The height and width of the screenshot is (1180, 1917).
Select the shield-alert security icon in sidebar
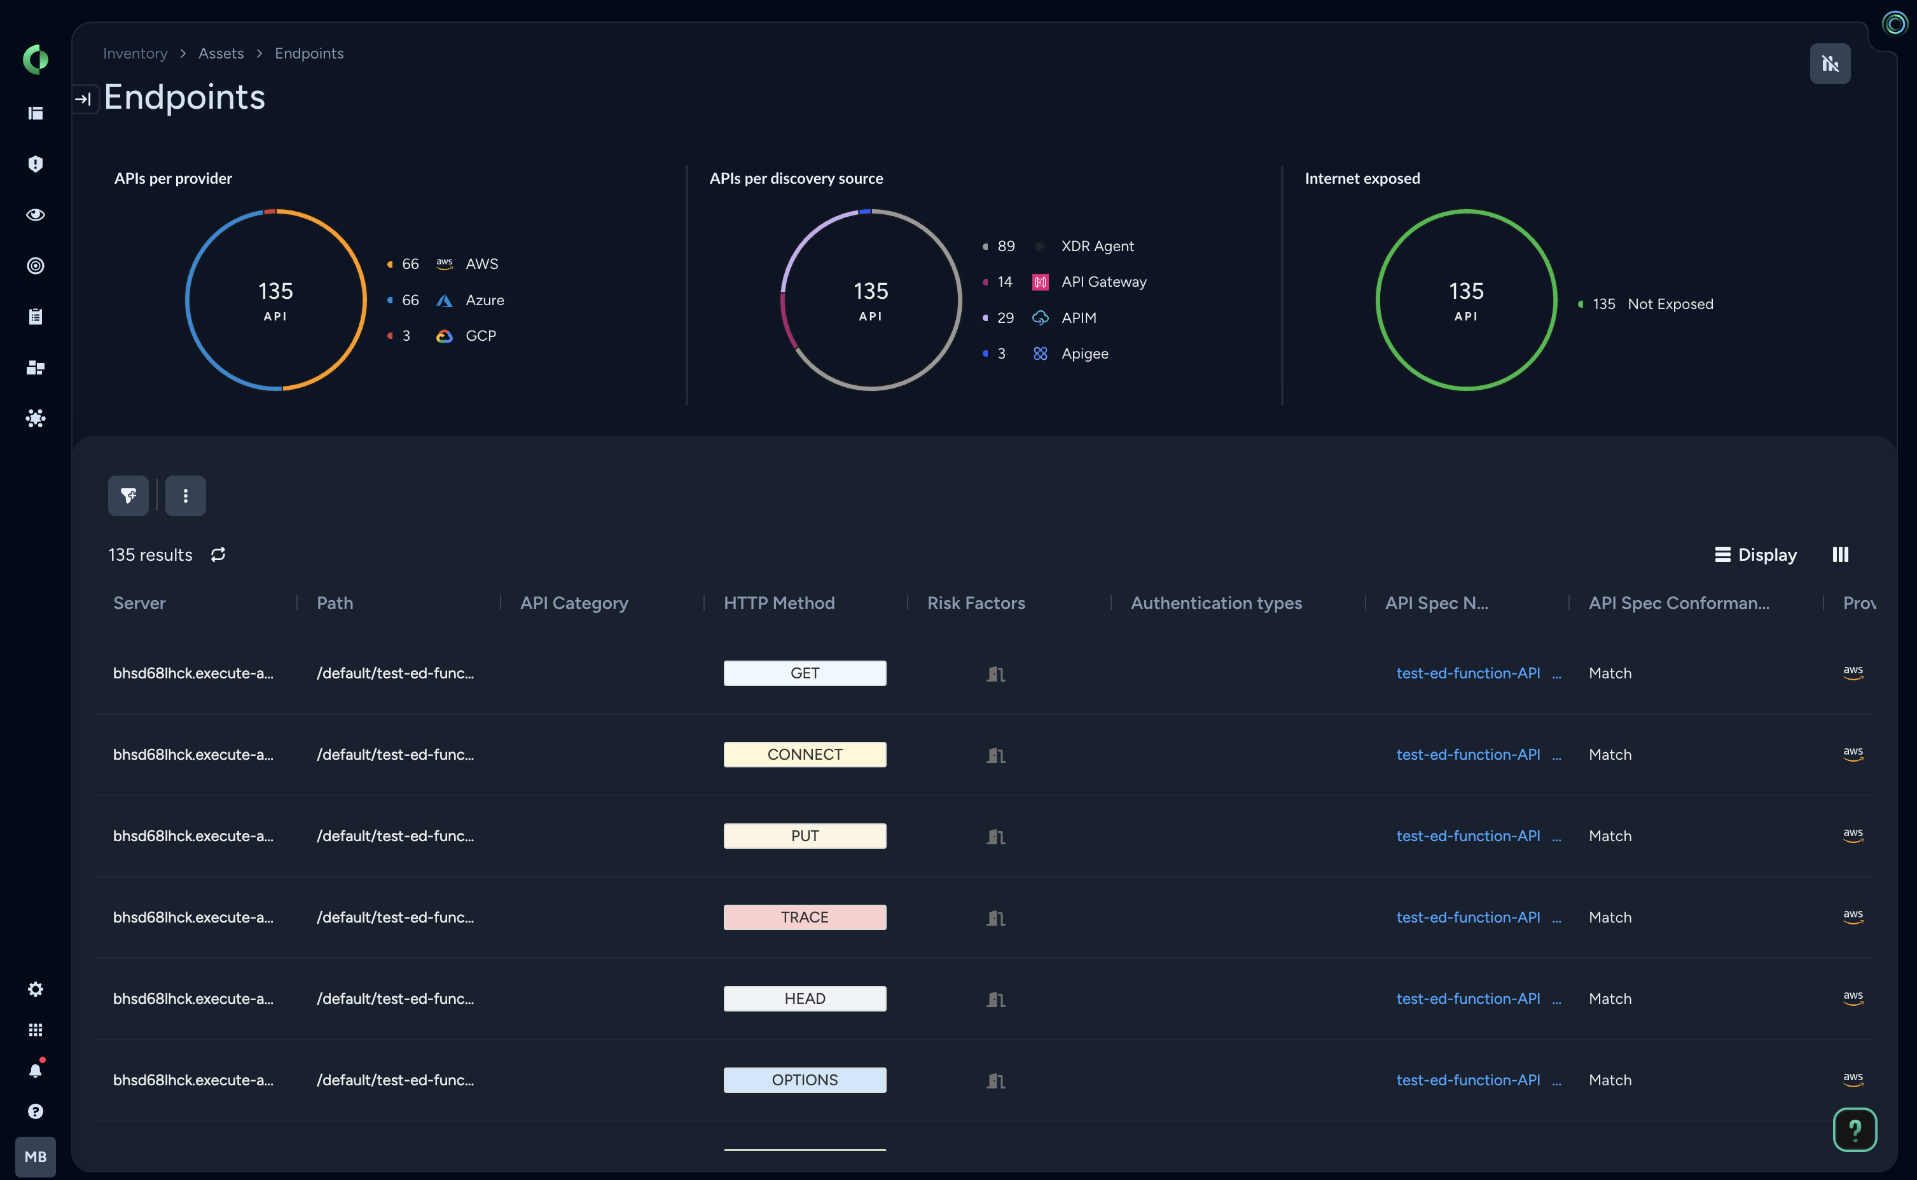[35, 164]
